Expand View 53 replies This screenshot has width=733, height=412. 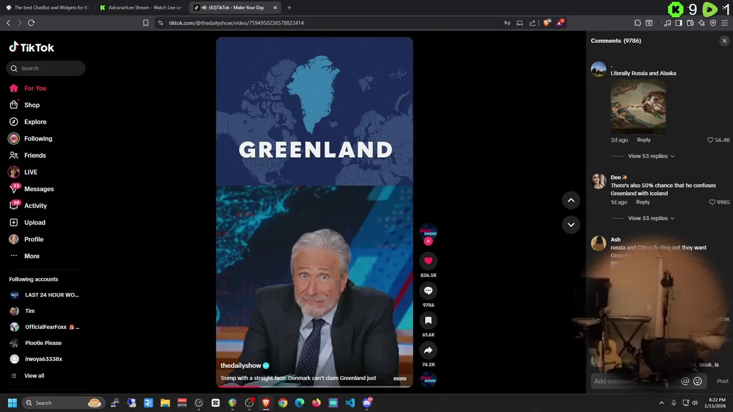[651, 156]
